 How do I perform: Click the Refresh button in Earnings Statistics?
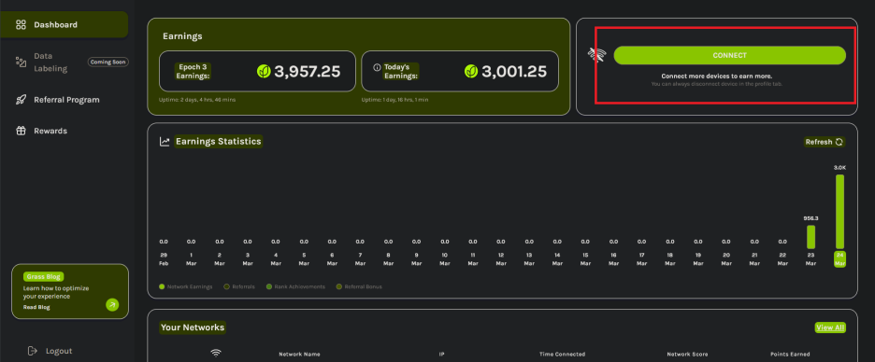[825, 142]
